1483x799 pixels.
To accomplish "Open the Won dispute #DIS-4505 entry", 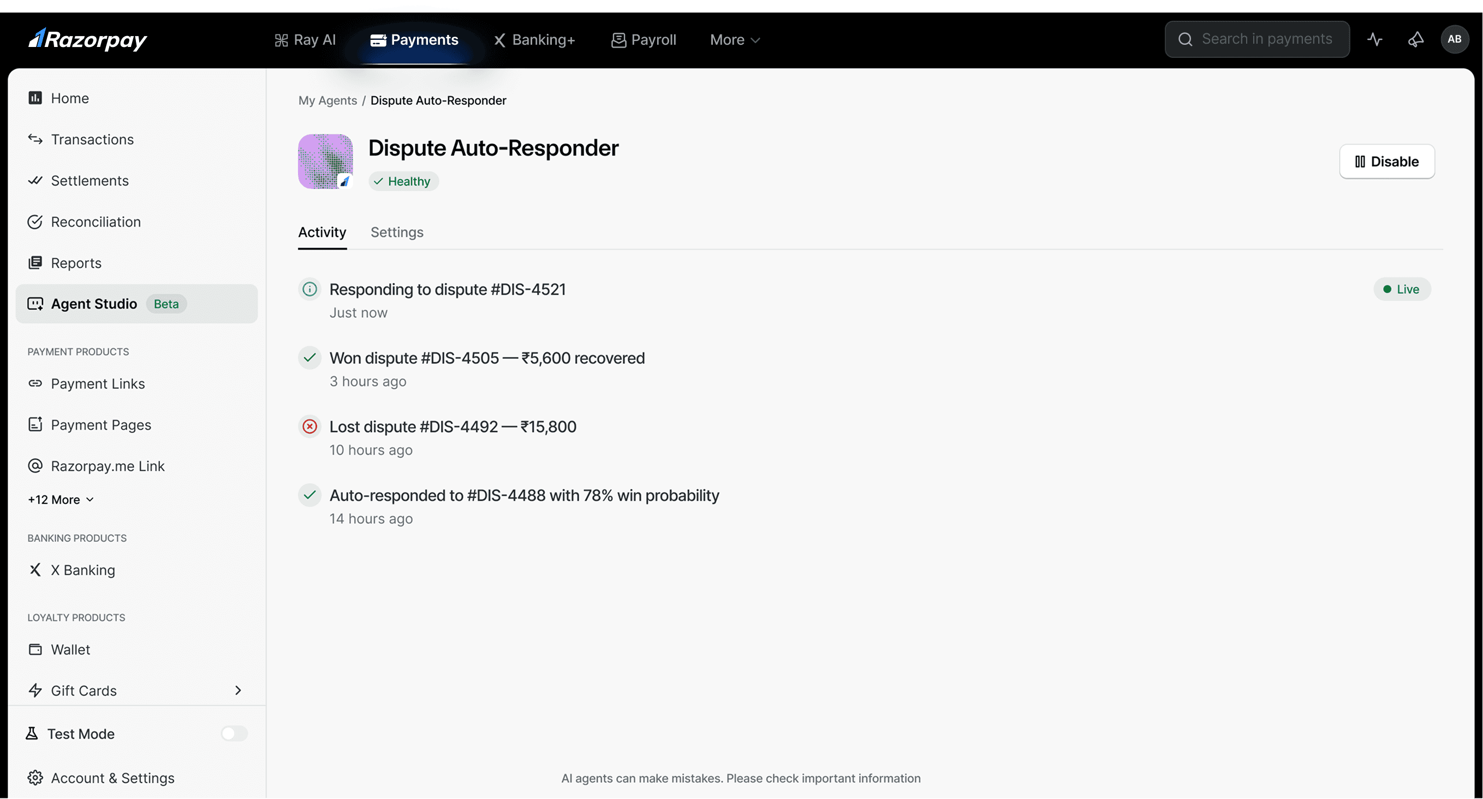I will point(486,358).
